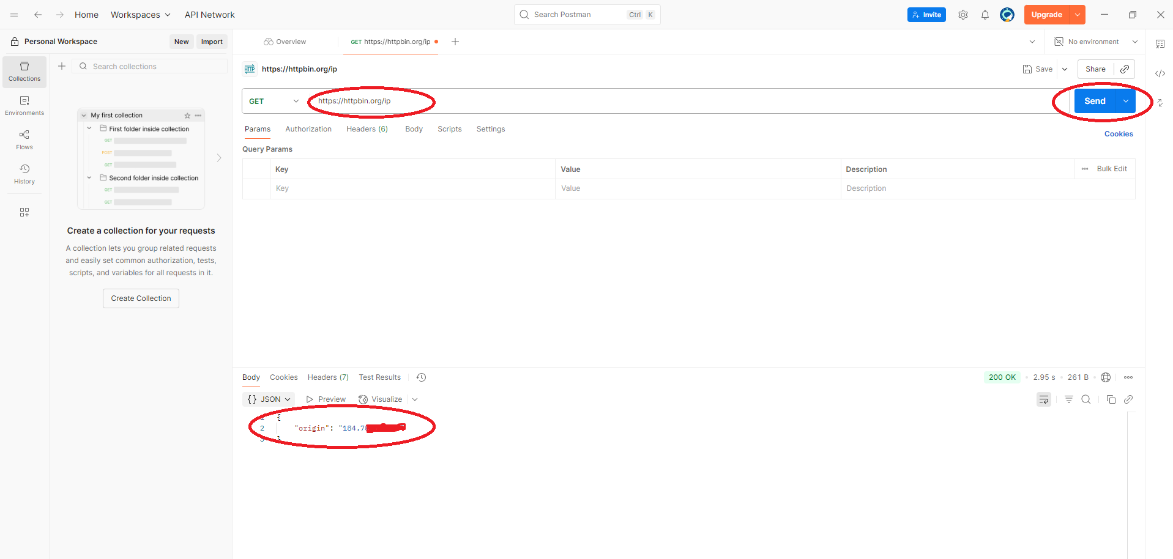Switch to response Headers (7) tab
This screenshot has width=1173, height=559.
328,377
